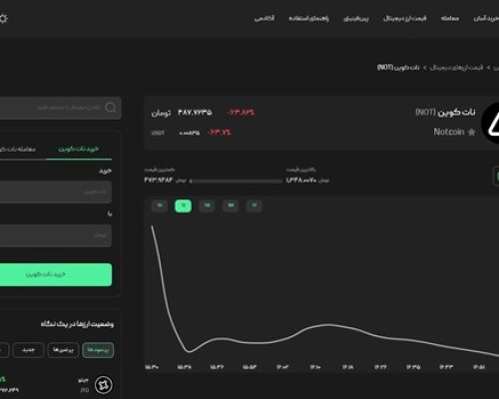This screenshot has height=399, width=499.
Task: Open the nav item left of قیمت ارز دیجیتال
Action: click(356, 18)
